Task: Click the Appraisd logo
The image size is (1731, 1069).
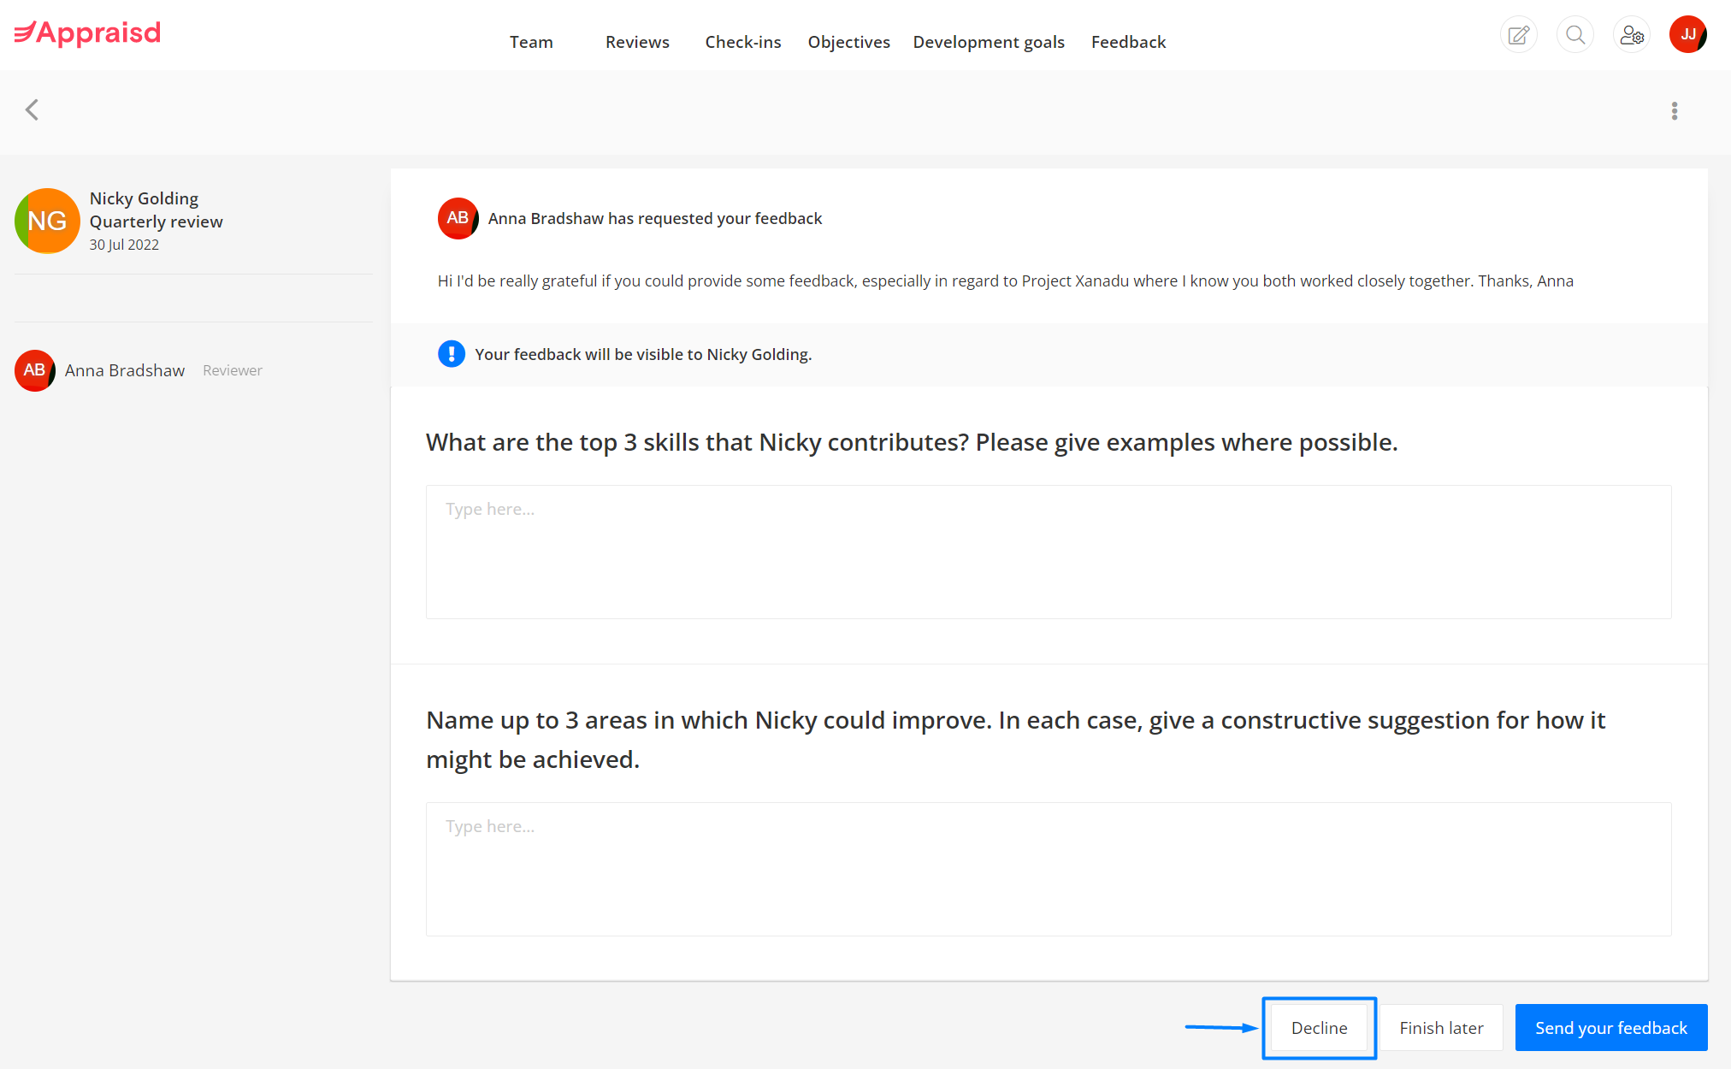Action: 87,33
